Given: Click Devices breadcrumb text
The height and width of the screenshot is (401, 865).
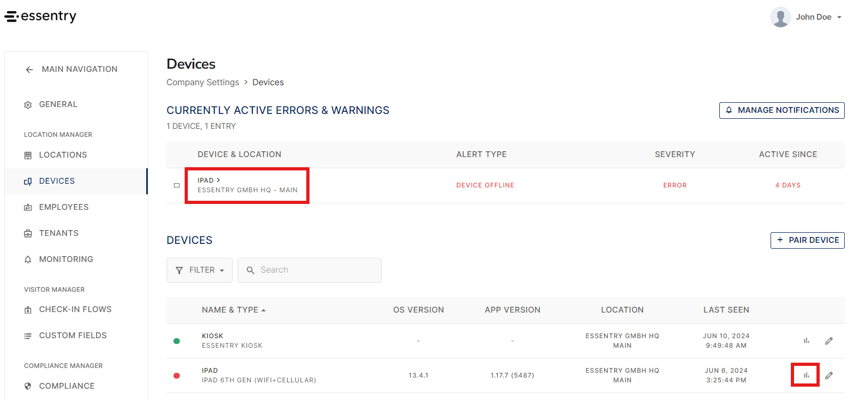Looking at the screenshot, I should pos(268,83).
